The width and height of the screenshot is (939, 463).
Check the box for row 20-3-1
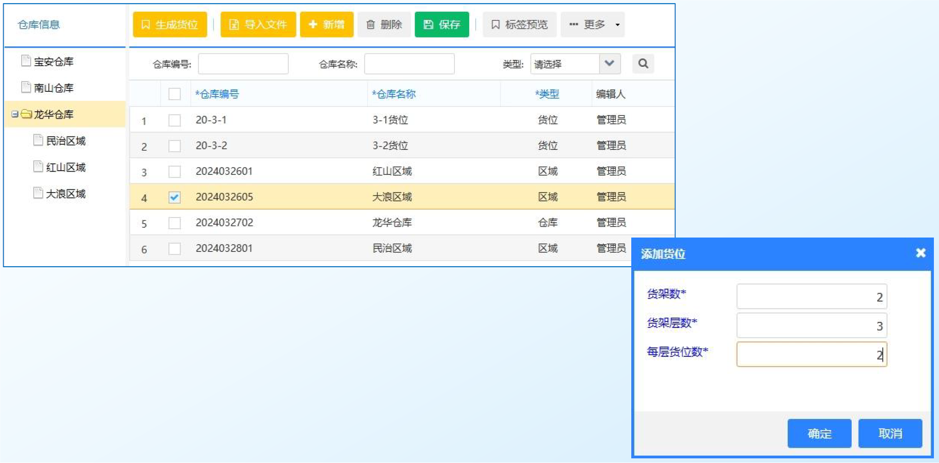pos(175,120)
